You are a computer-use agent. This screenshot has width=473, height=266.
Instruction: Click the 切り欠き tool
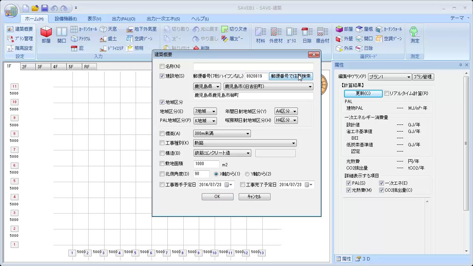pos(234,29)
